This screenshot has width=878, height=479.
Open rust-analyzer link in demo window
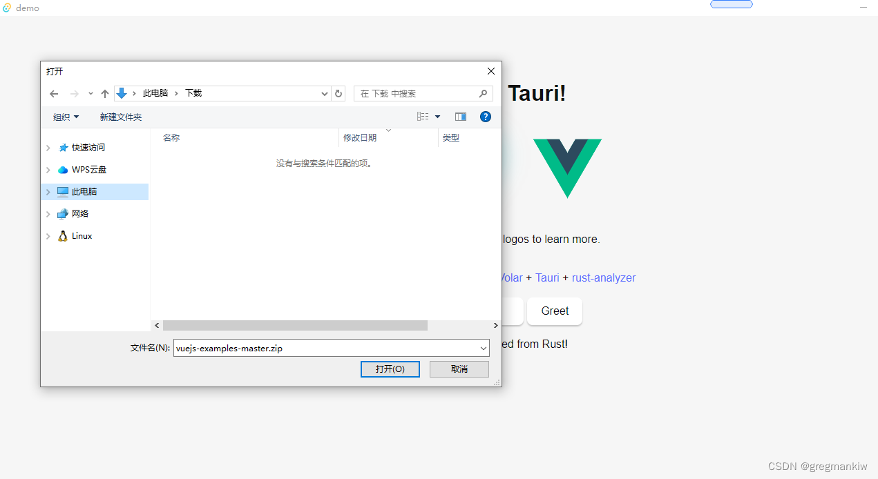tap(604, 277)
